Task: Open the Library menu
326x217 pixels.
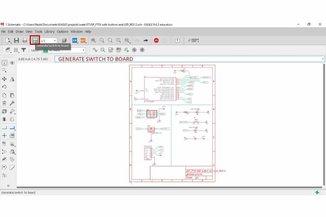Action: click(x=50, y=31)
